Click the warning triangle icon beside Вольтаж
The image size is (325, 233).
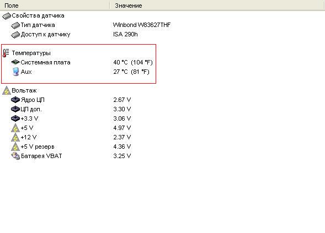(7, 91)
